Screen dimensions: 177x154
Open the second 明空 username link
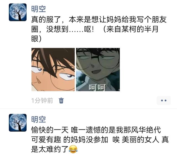(38, 120)
